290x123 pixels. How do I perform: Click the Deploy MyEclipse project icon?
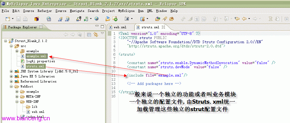79,19
